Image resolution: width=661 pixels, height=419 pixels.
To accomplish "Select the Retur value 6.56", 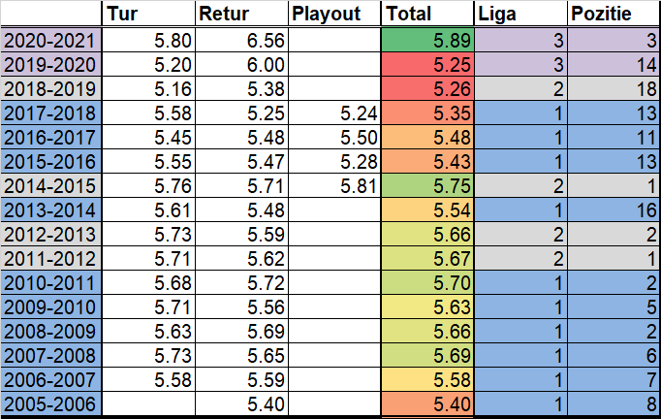I will click(x=241, y=41).
